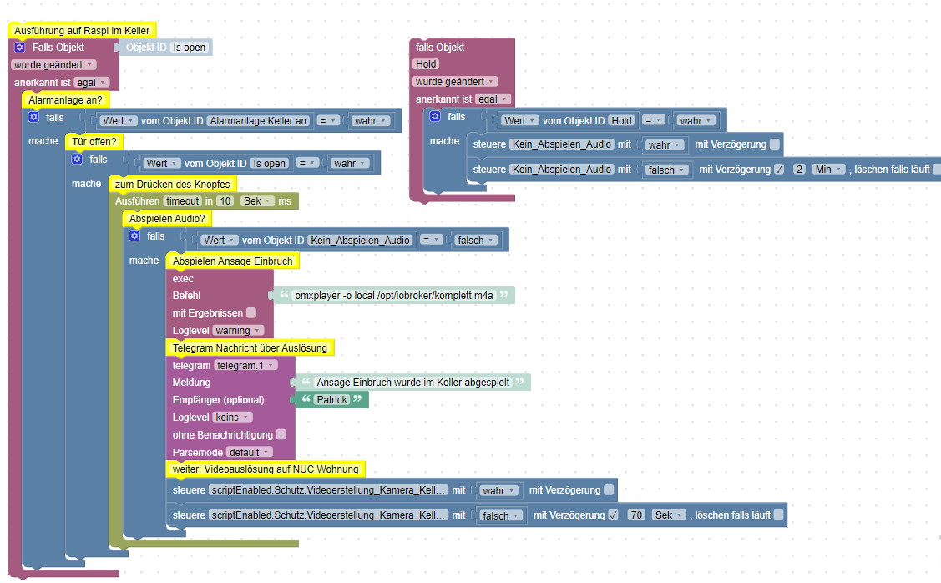Select comment zum Drücken des Knopfes

[x=172, y=184]
